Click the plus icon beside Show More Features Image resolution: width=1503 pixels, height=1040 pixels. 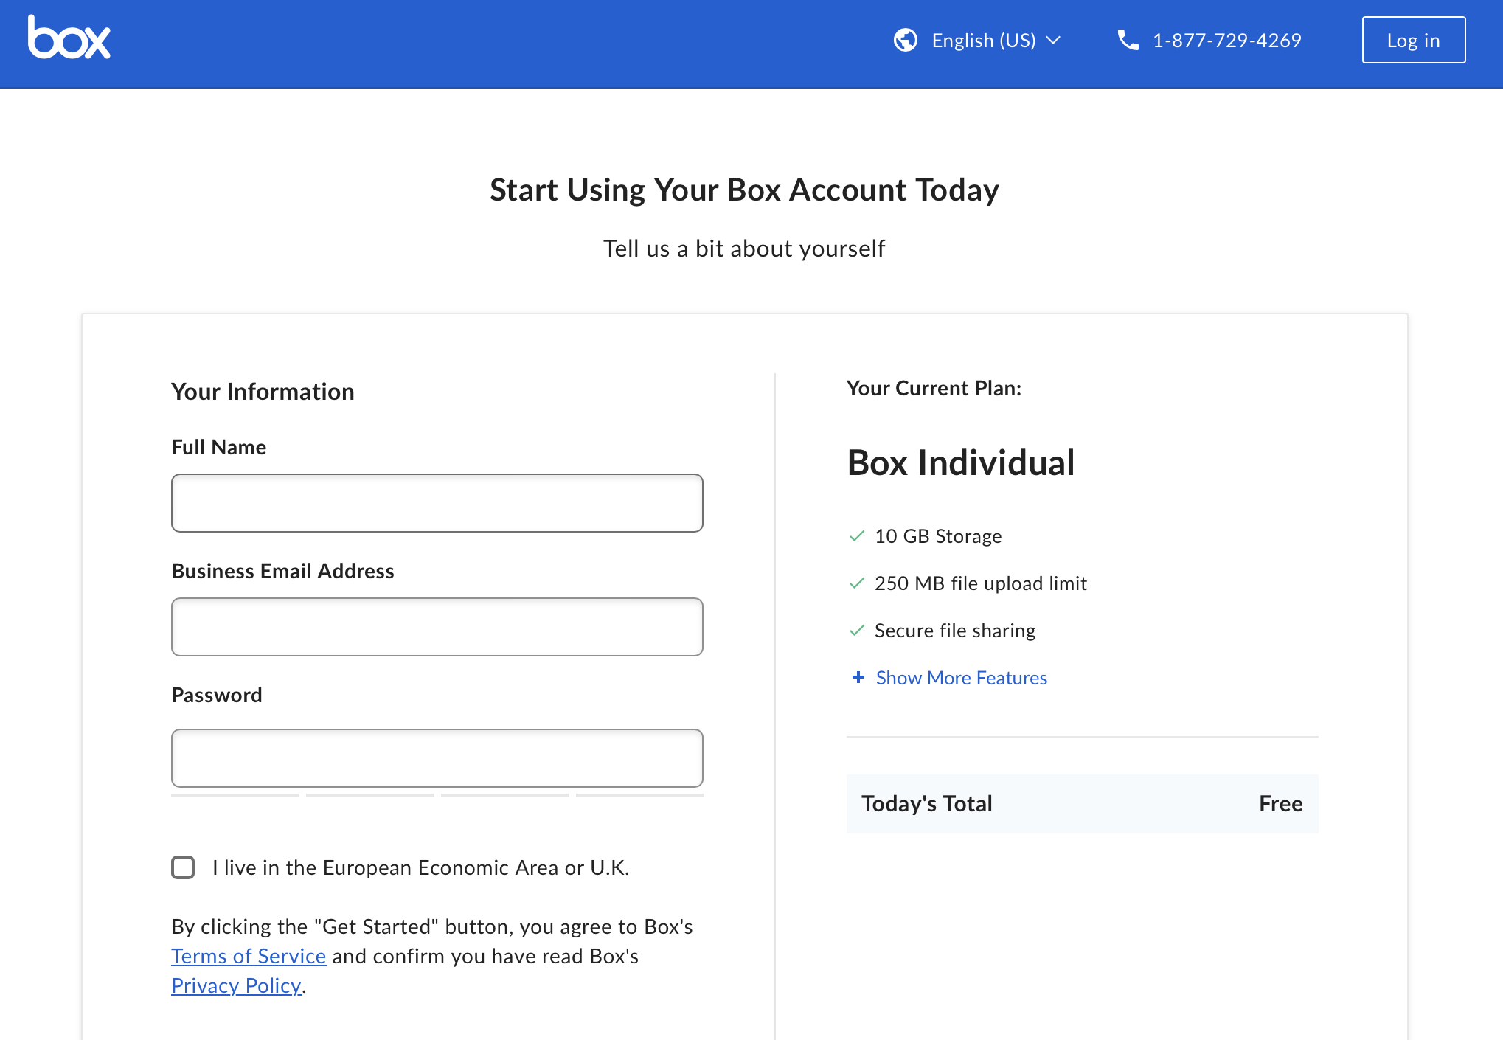(x=858, y=677)
